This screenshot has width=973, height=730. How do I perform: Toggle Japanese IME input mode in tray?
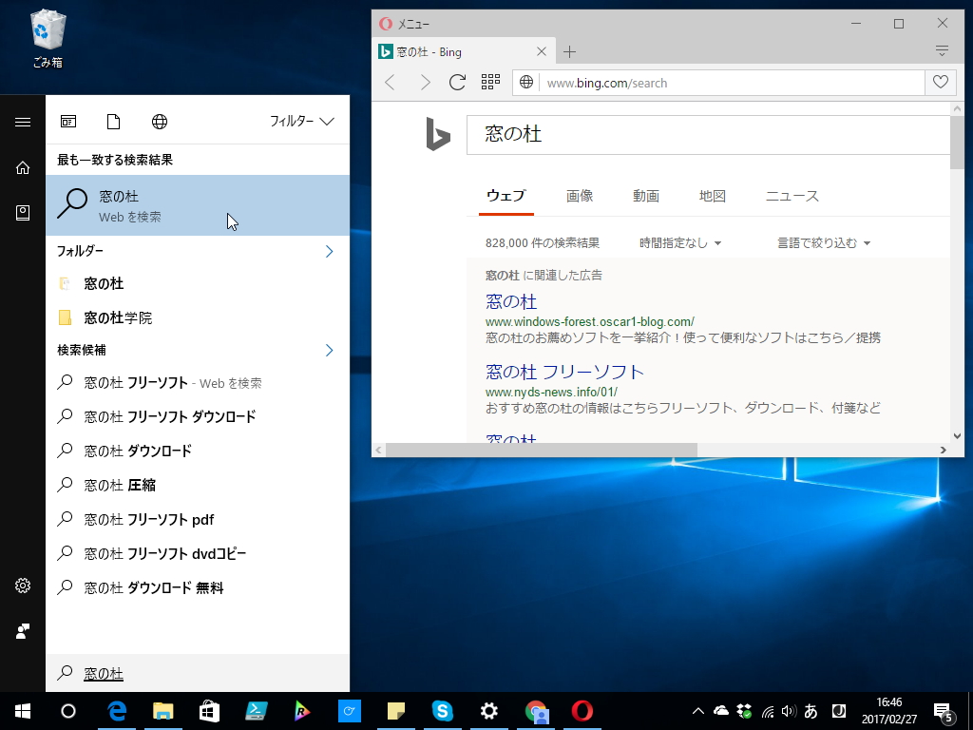point(810,710)
